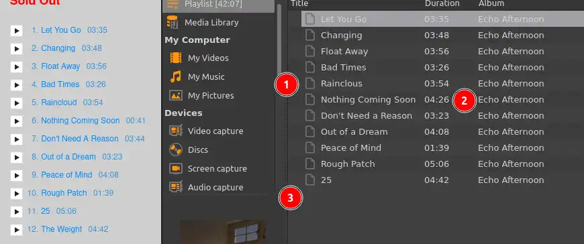Image resolution: width=584 pixels, height=244 pixels.
Task: Play track 1 Let You Go on webpage
Action: pos(16,31)
